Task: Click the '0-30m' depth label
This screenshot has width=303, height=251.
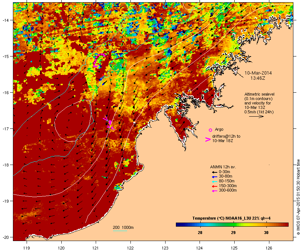Action: (x=224, y=172)
